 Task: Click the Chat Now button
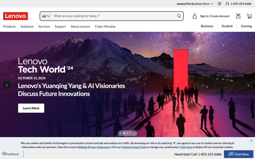(x=239, y=154)
